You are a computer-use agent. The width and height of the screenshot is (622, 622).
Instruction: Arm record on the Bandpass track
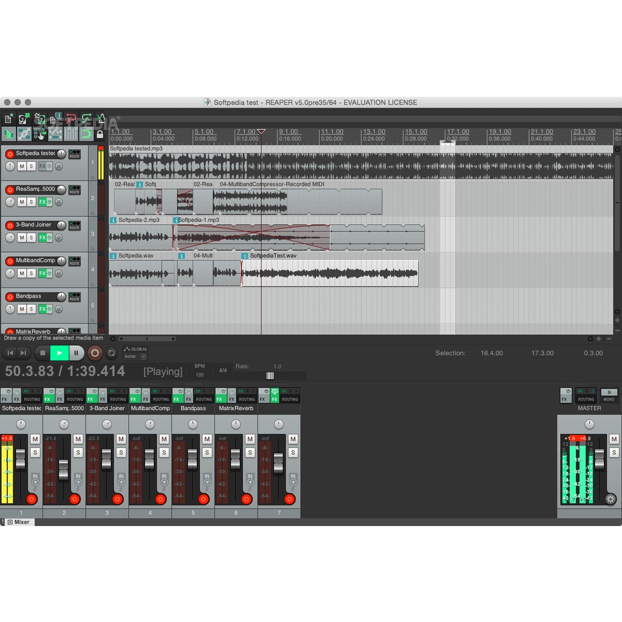(x=10, y=297)
